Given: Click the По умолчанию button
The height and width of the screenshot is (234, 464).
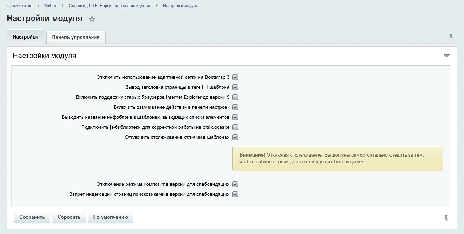Looking at the screenshot, I should pyautogui.click(x=110, y=217).
